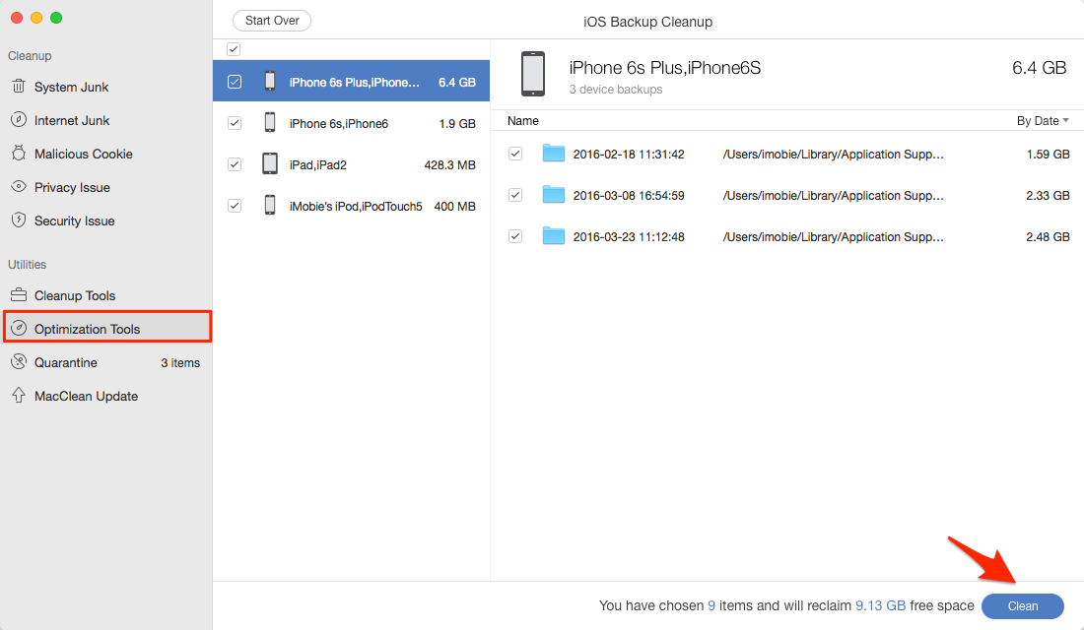1084x630 pixels.
Task: Click the System Junk trash icon
Action: [19, 87]
